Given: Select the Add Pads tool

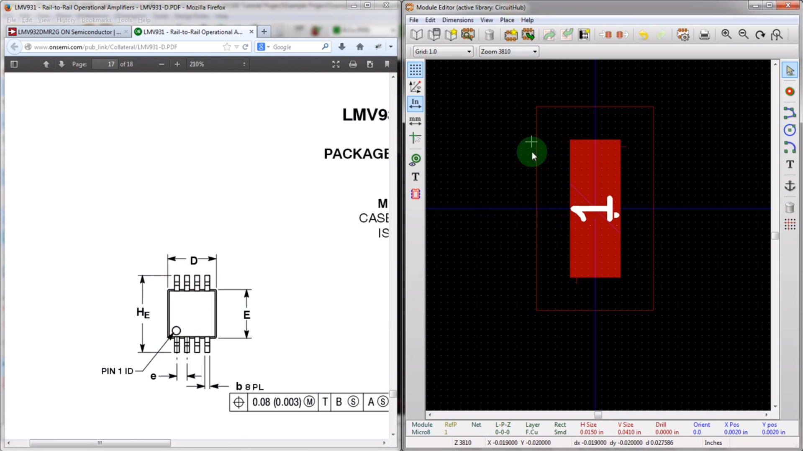Looking at the screenshot, I should (790, 92).
